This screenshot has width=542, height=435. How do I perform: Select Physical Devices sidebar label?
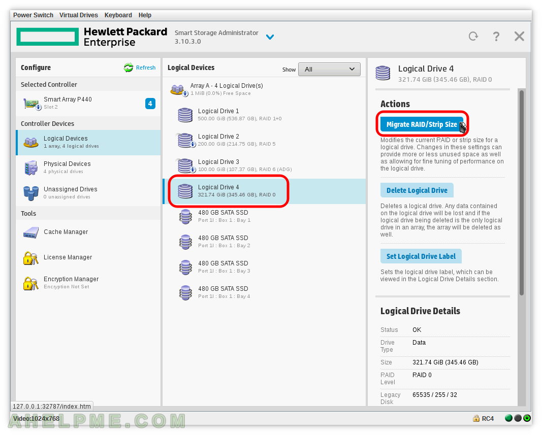67,164
